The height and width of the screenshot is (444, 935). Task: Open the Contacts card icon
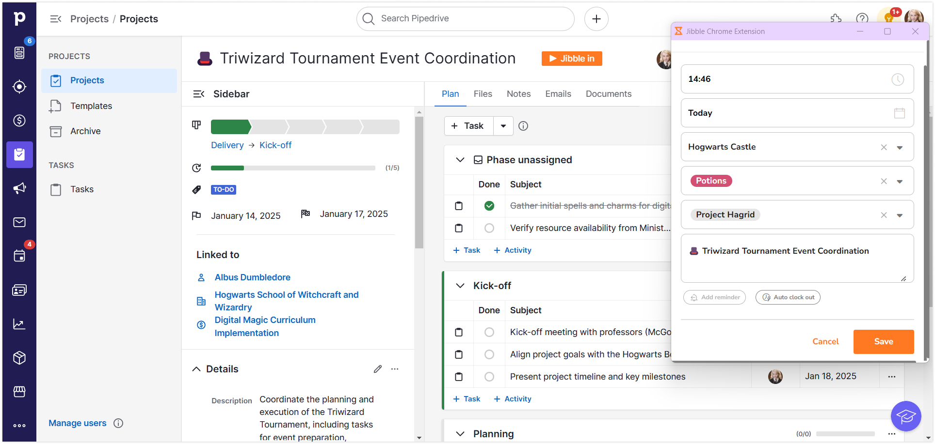[19, 290]
